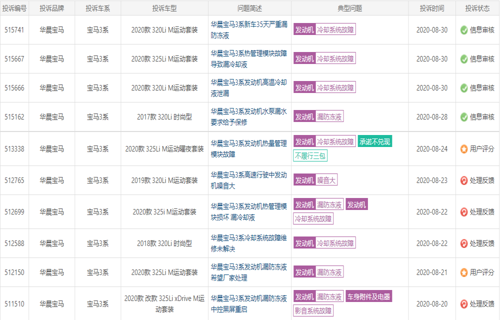The width and height of the screenshot is (500, 320).
Task: Select complaint number 511510
Action: [14, 304]
